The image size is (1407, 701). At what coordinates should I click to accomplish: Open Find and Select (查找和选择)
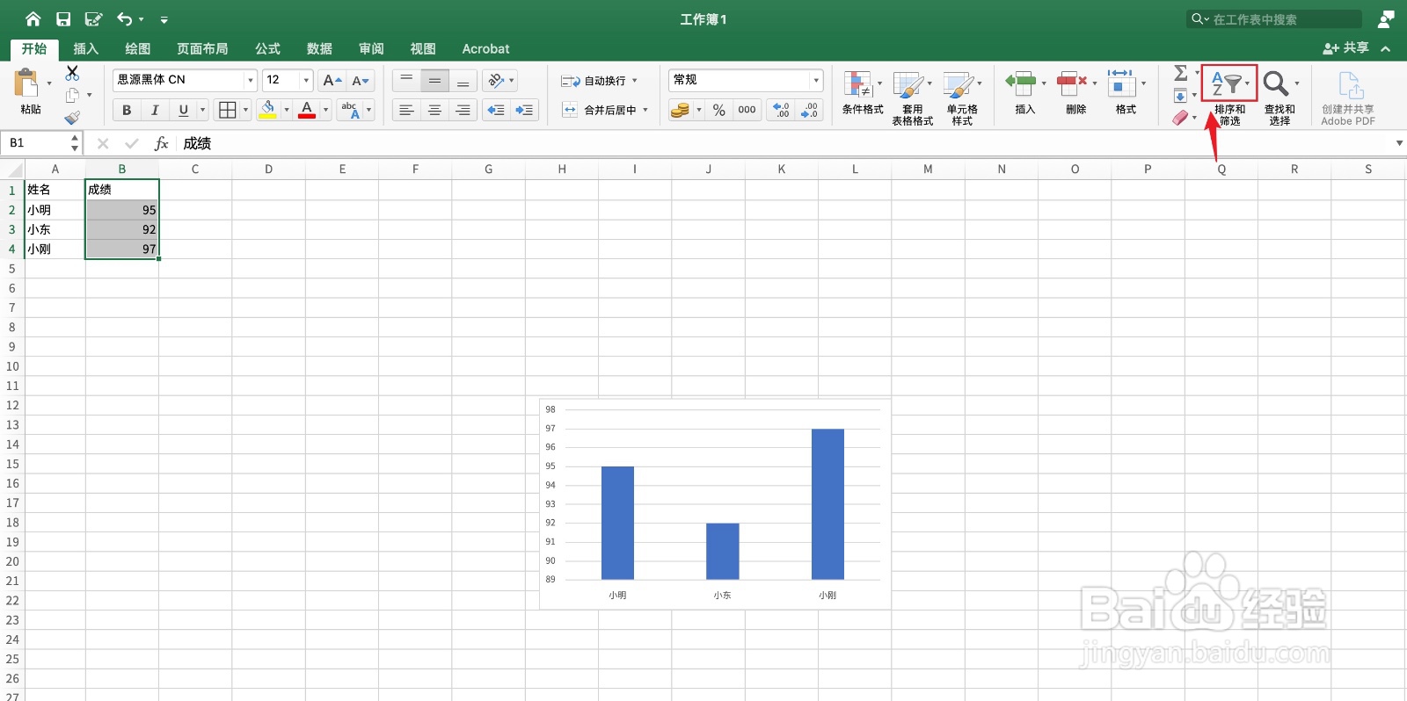coord(1279,98)
